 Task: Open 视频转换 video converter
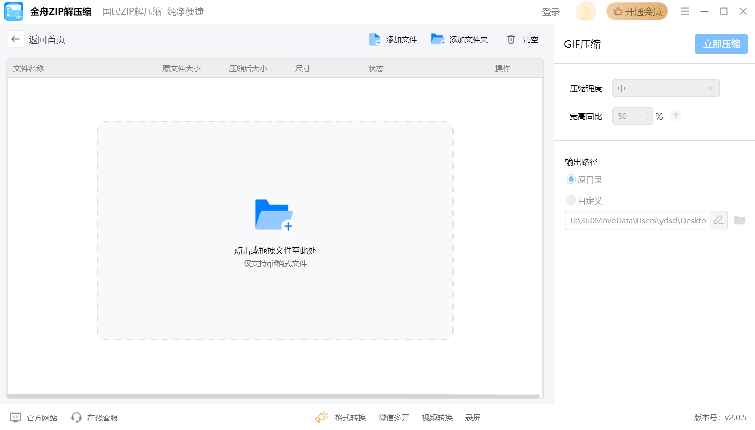click(437, 417)
